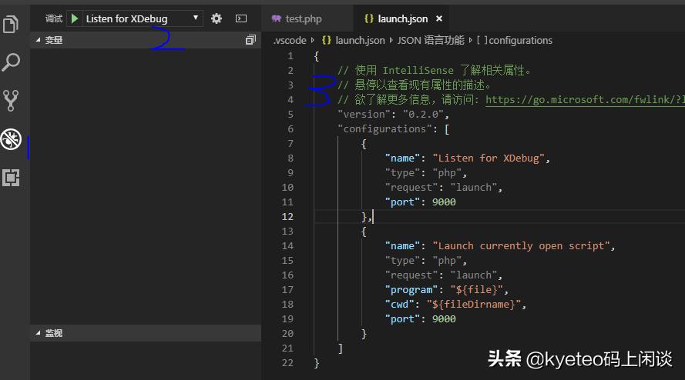Collapse all in the variables panel
Screen dimensions: 685x380
point(250,40)
